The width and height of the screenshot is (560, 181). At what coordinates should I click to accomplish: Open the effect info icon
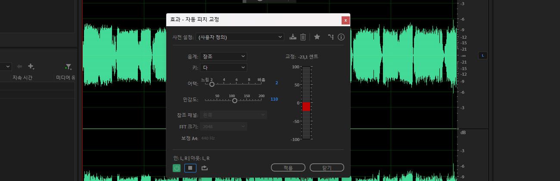pyautogui.click(x=341, y=37)
